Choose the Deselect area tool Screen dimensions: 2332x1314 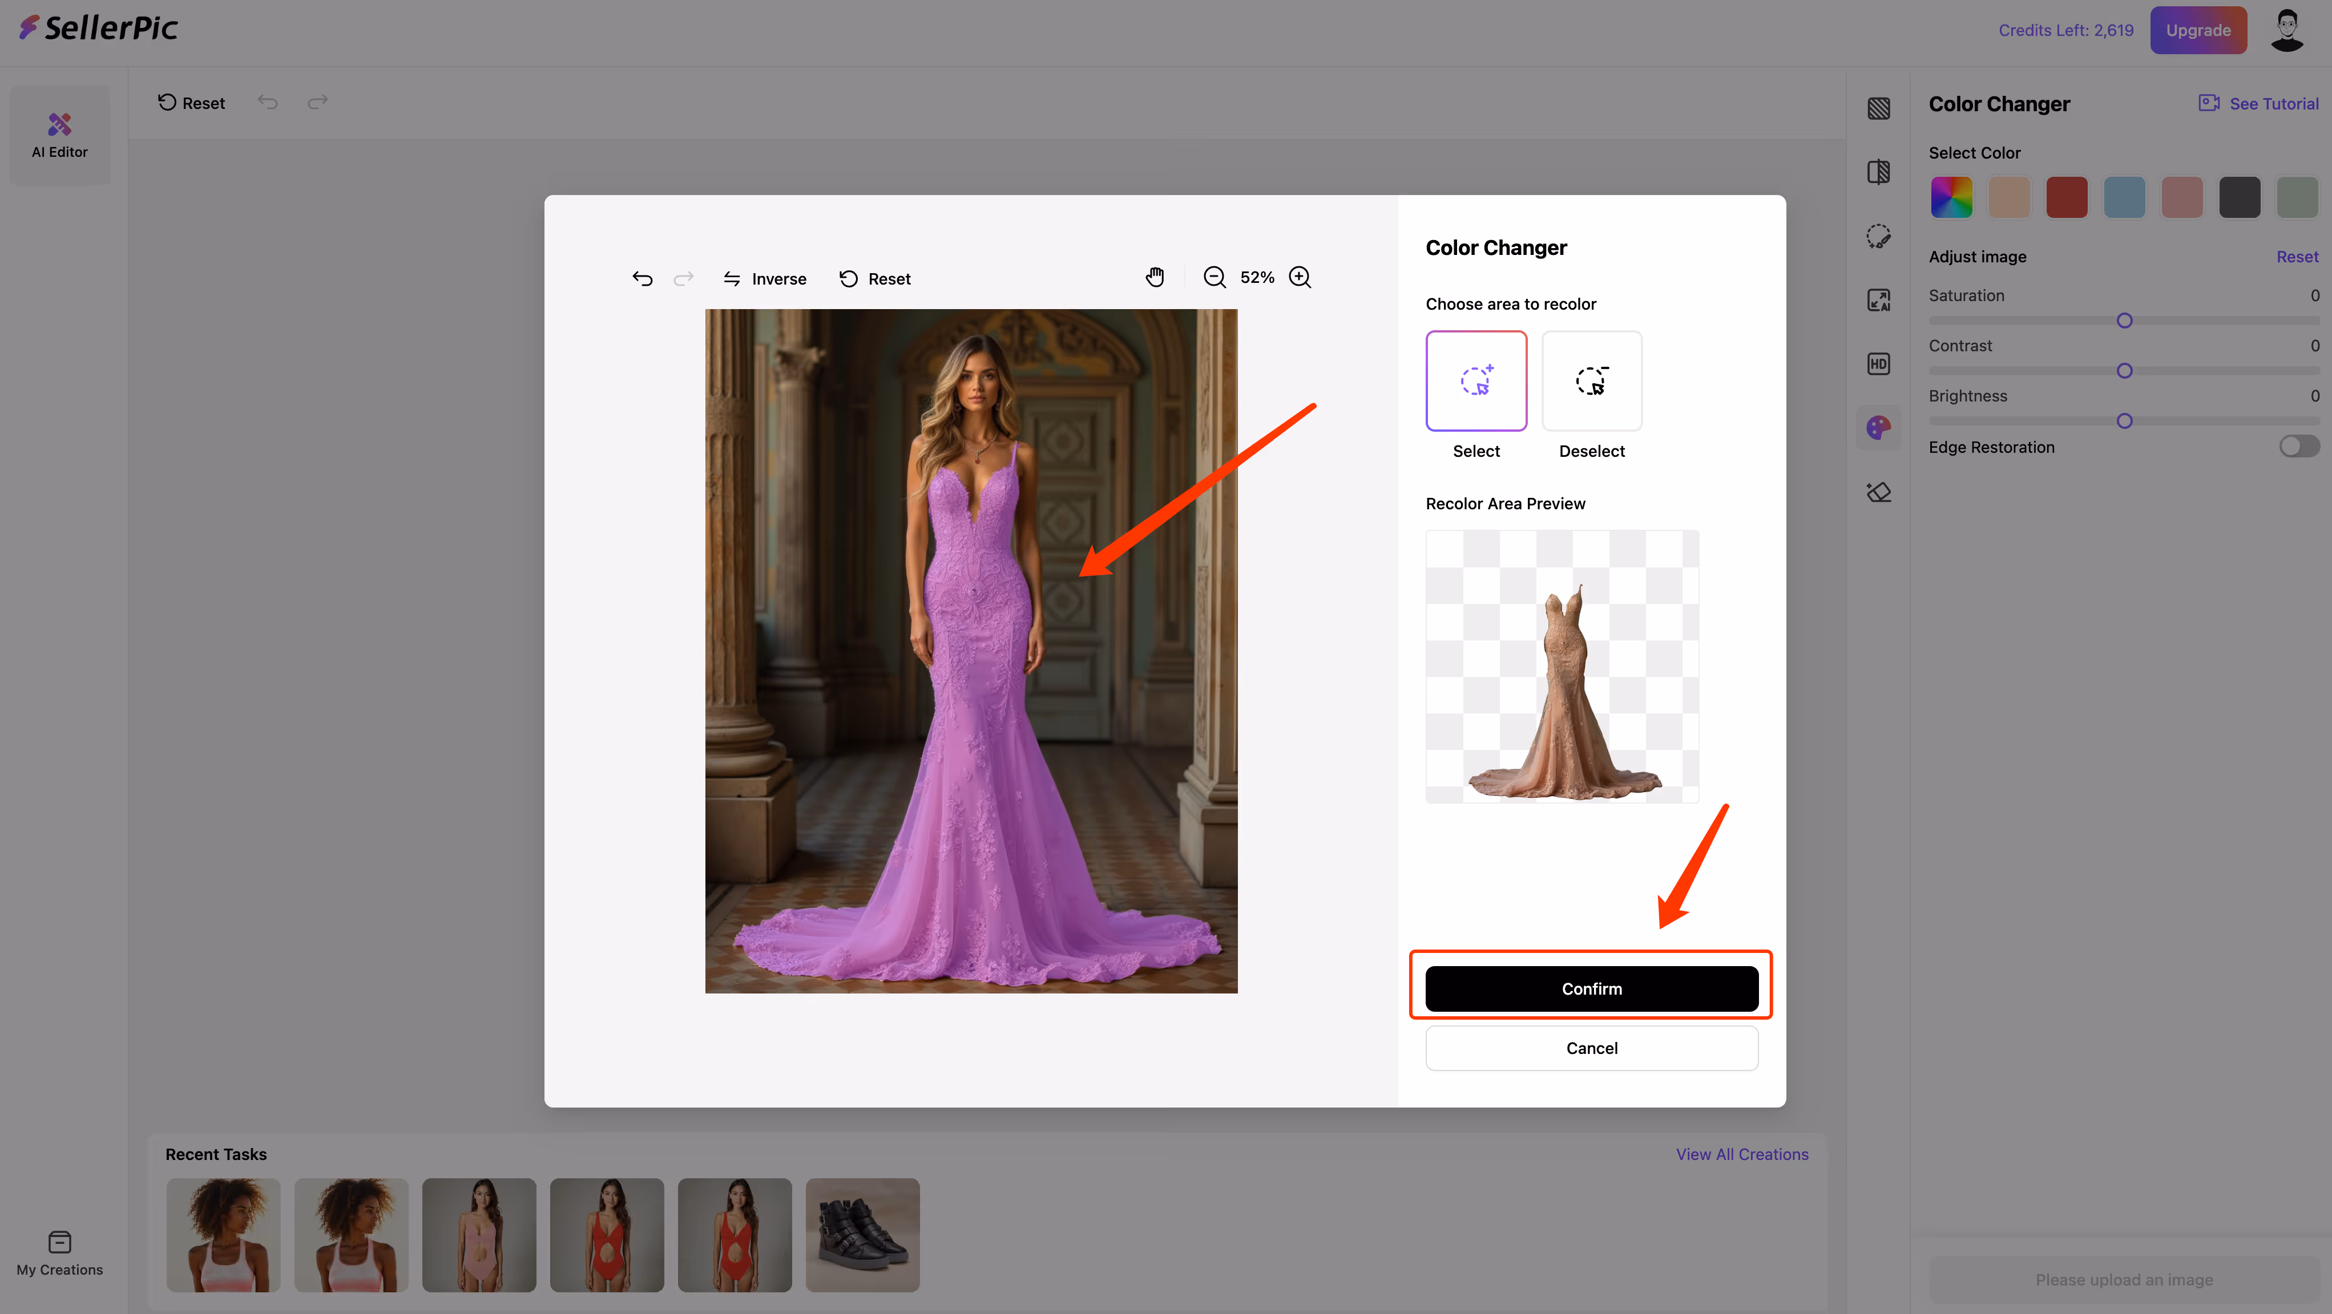(1591, 381)
